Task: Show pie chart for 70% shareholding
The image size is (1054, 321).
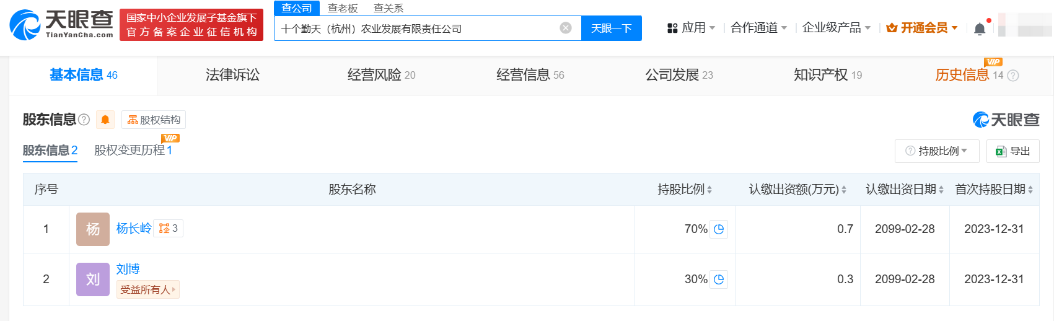Action: pos(719,229)
